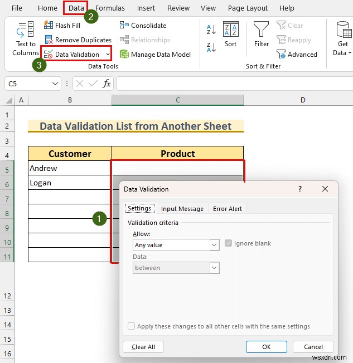
Task: Switch to the Page Layout tab
Action: 248,8
